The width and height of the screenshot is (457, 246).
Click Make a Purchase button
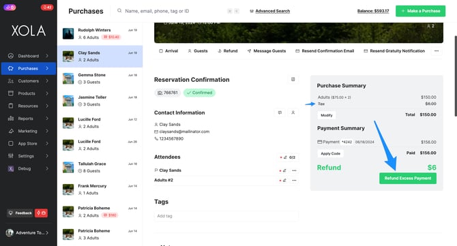(420, 11)
